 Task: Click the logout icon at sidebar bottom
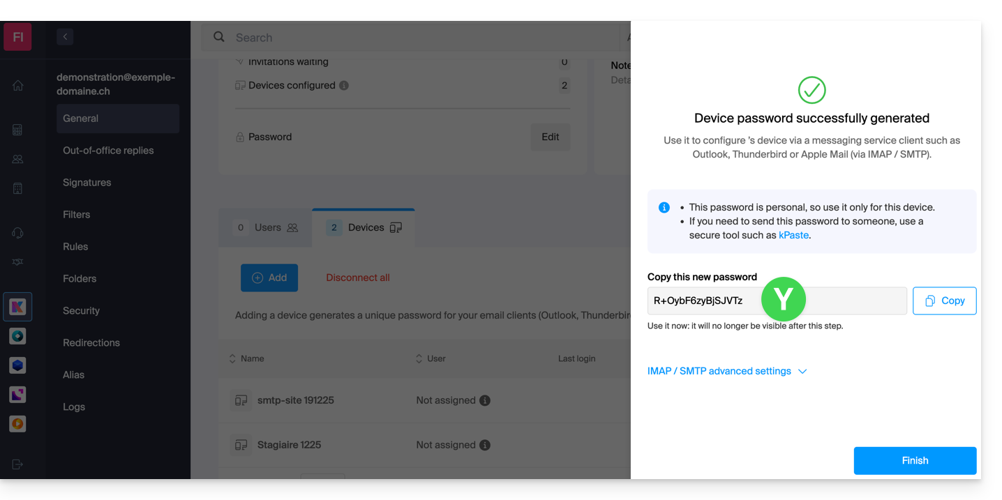click(x=18, y=464)
